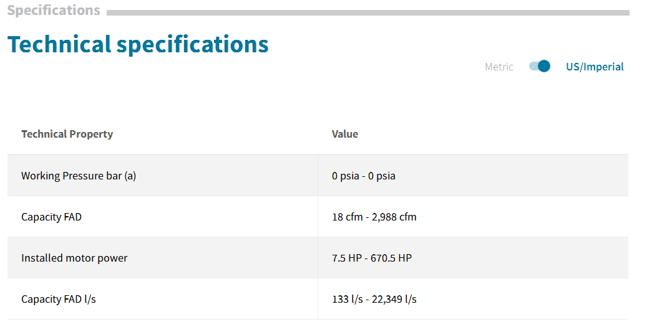
Task: Click the word Technical in the blue heading
Action: click(x=59, y=44)
